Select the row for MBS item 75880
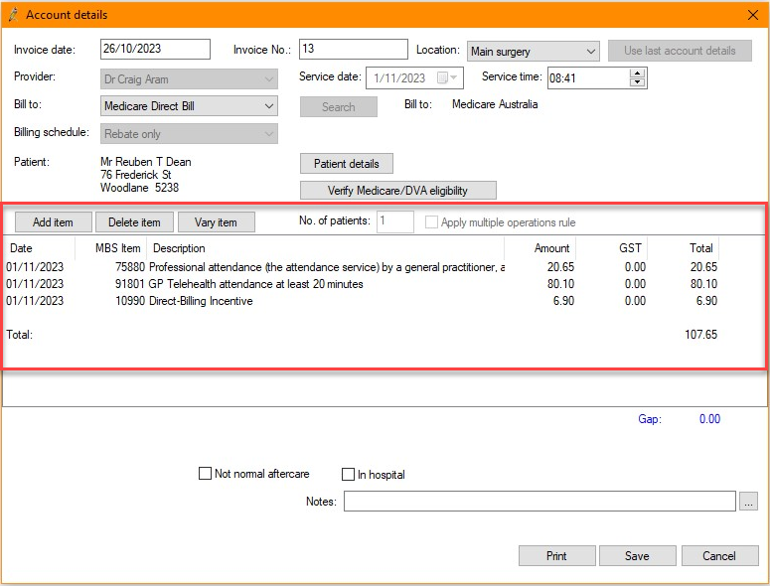The image size is (770, 586). (x=362, y=267)
